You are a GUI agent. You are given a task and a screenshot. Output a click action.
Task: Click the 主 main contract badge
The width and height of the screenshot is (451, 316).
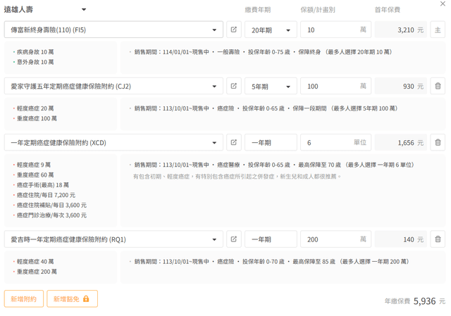438,30
